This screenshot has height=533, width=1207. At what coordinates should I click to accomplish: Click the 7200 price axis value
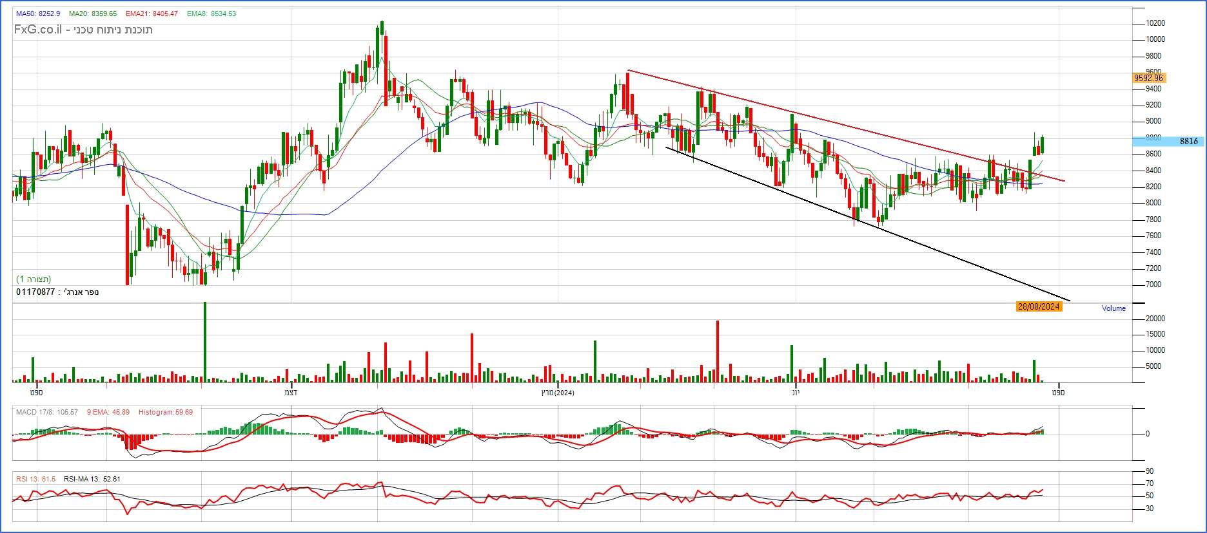pyautogui.click(x=1153, y=268)
